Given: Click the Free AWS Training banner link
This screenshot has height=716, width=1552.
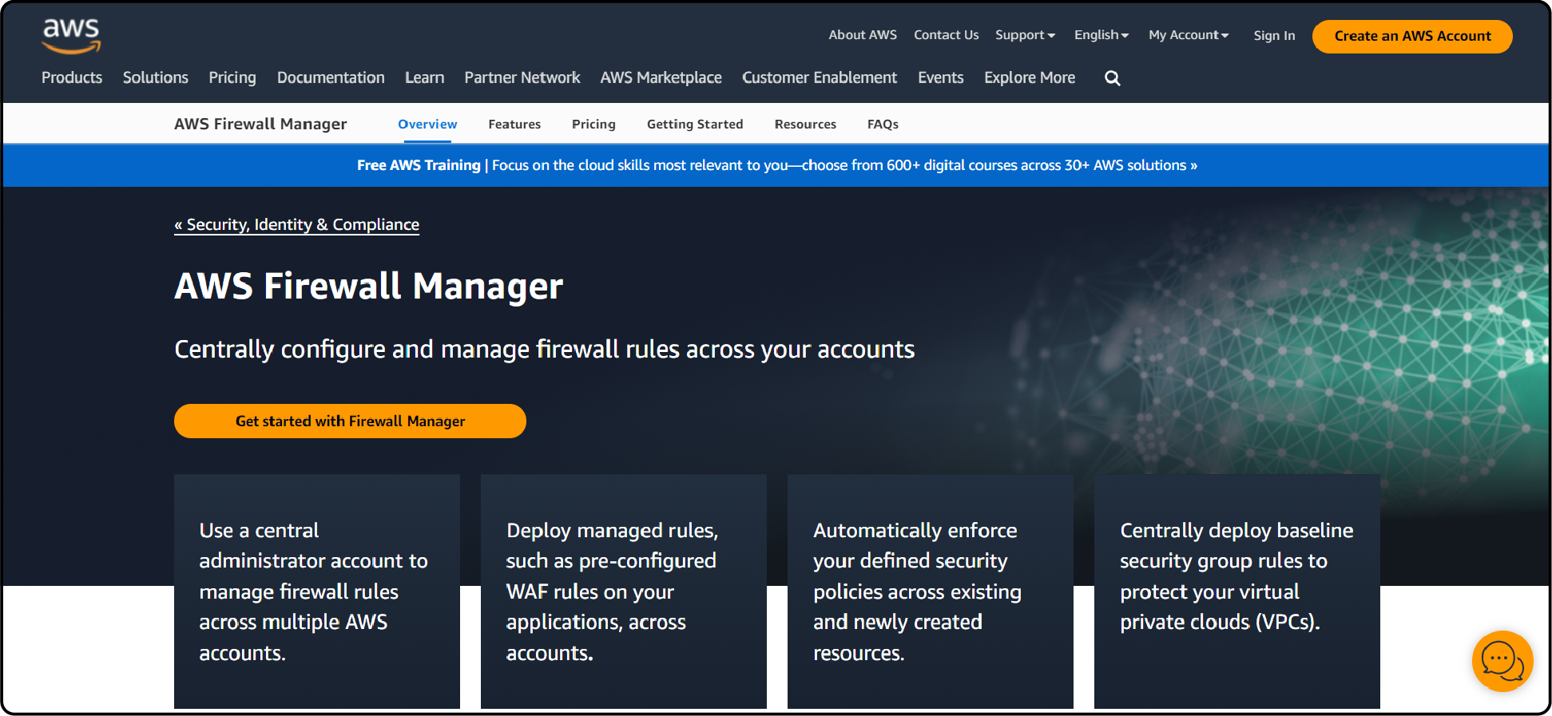Looking at the screenshot, I should click(777, 165).
